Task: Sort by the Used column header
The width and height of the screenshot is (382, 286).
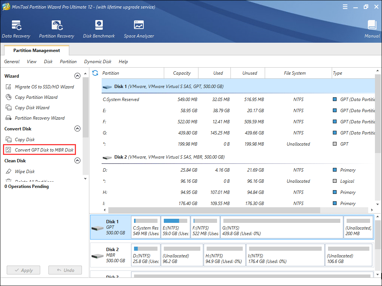Action: click(214, 73)
